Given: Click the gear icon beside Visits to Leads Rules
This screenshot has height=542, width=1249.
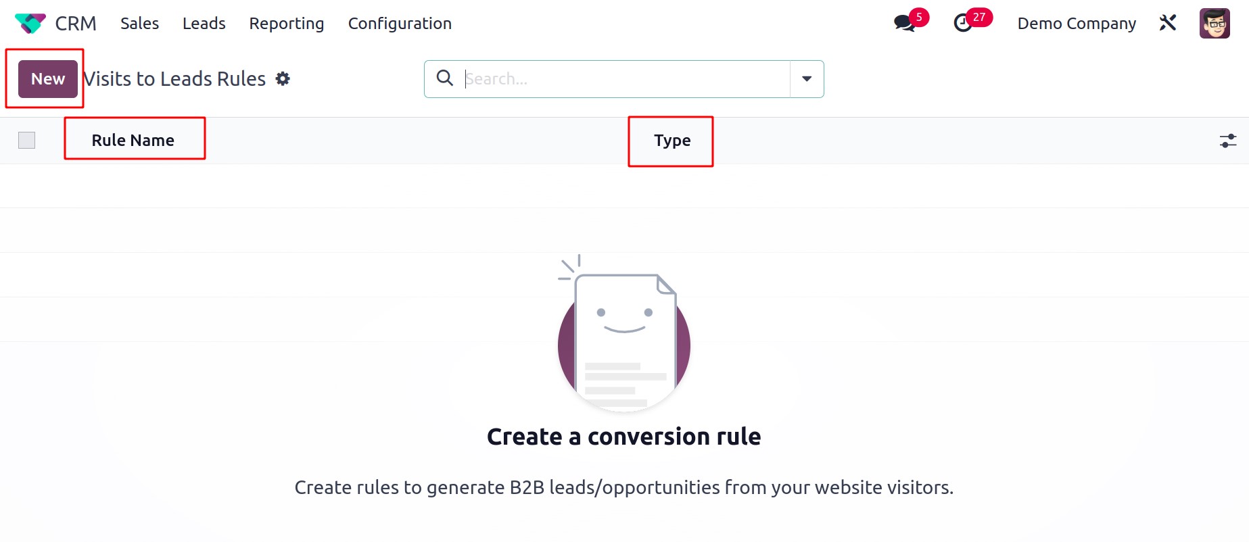Looking at the screenshot, I should click(283, 79).
